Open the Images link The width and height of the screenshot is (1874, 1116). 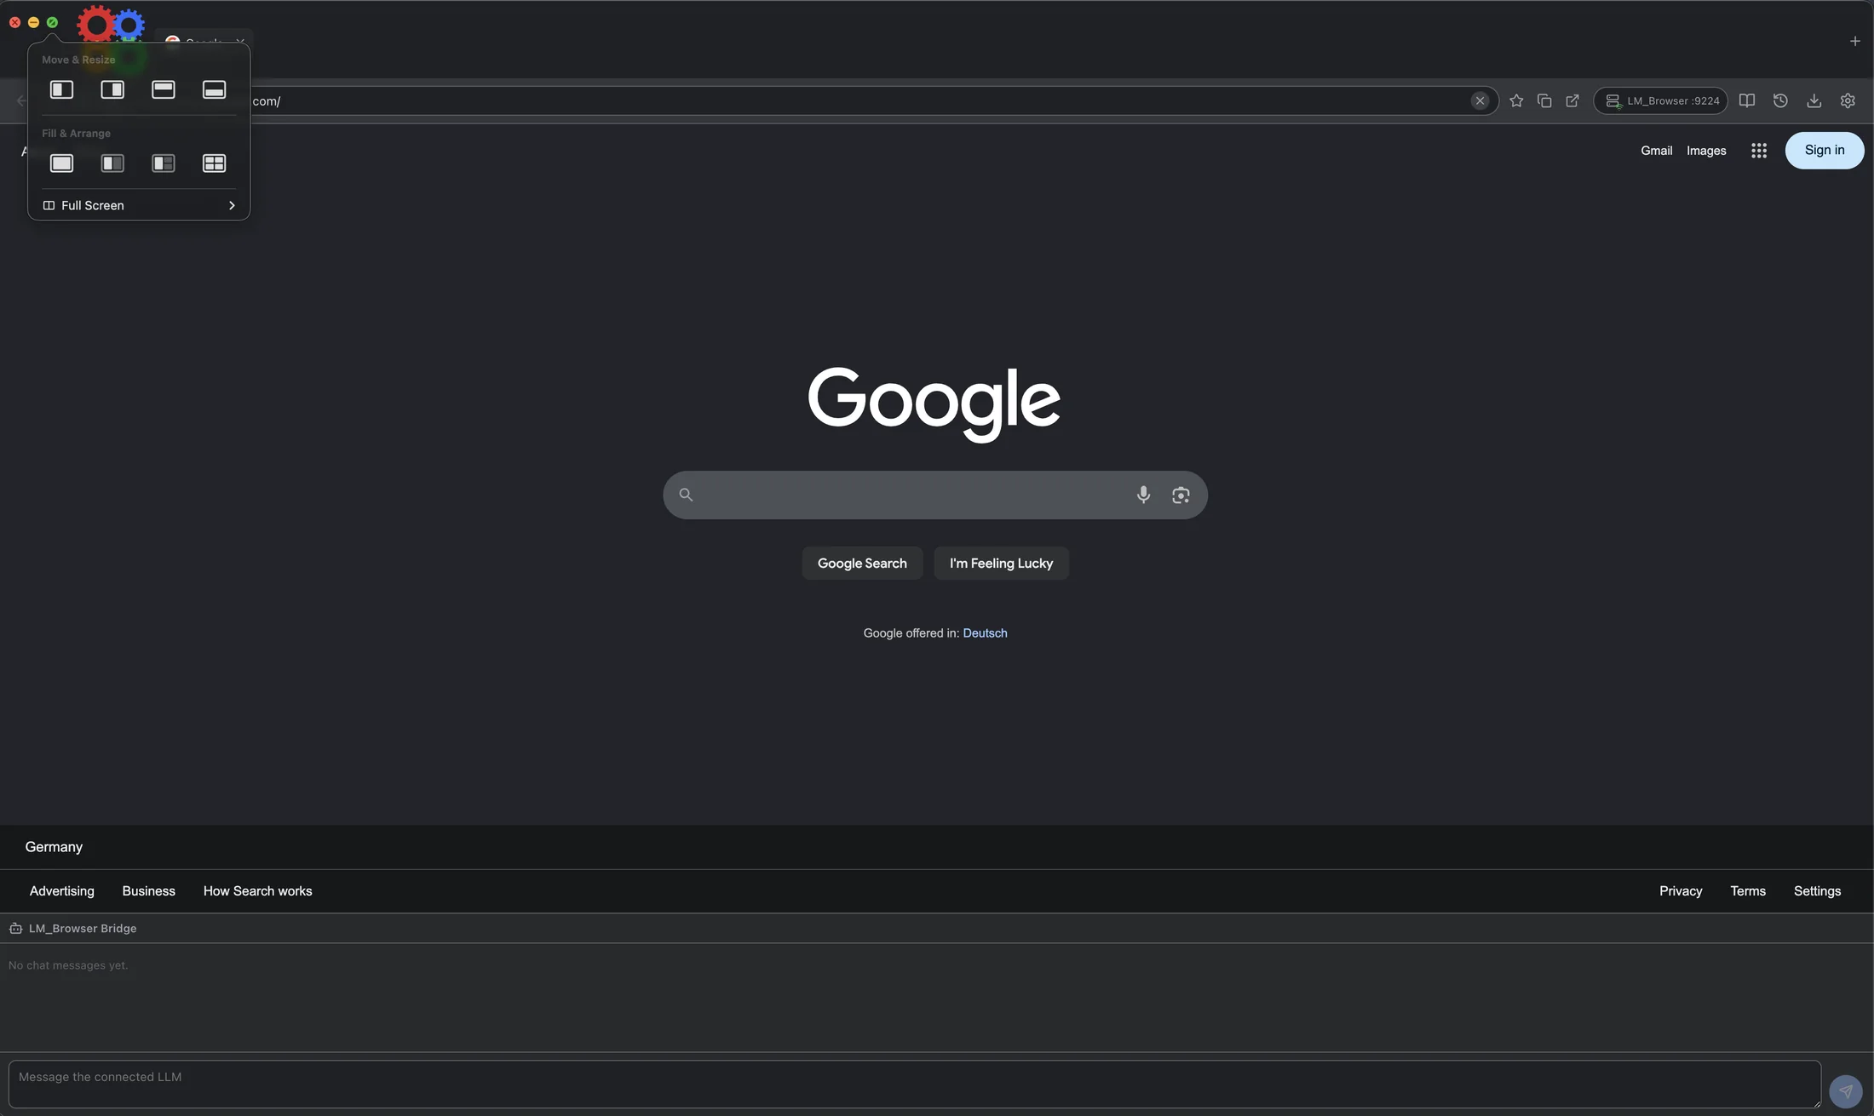click(1706, 151)
